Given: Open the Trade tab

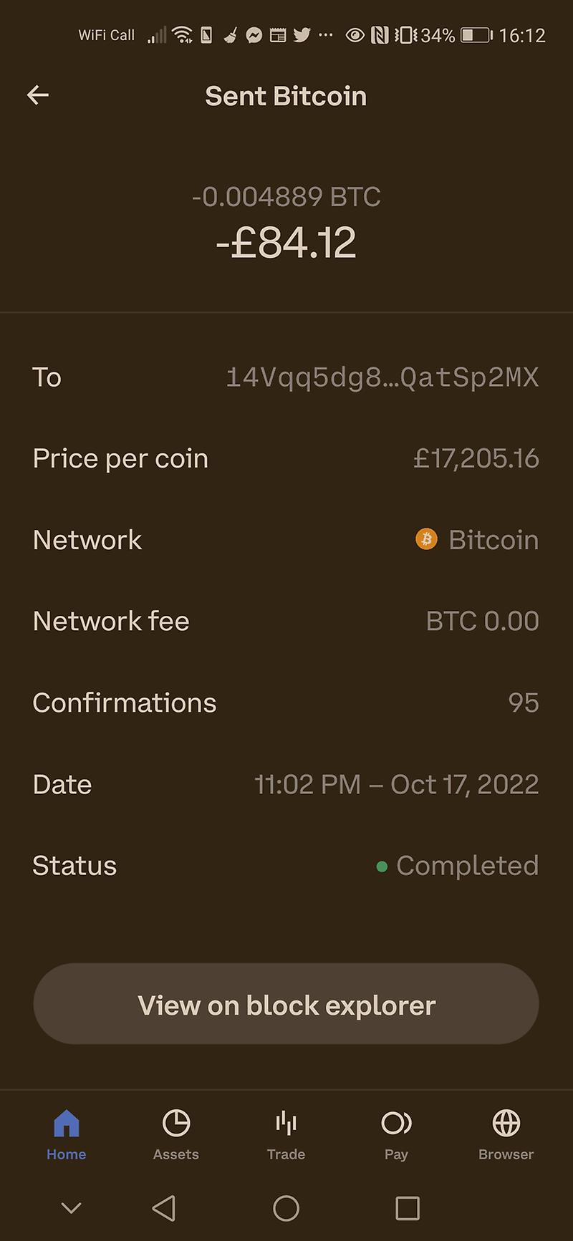Looking at the screenshot, I should (286, 1133).
